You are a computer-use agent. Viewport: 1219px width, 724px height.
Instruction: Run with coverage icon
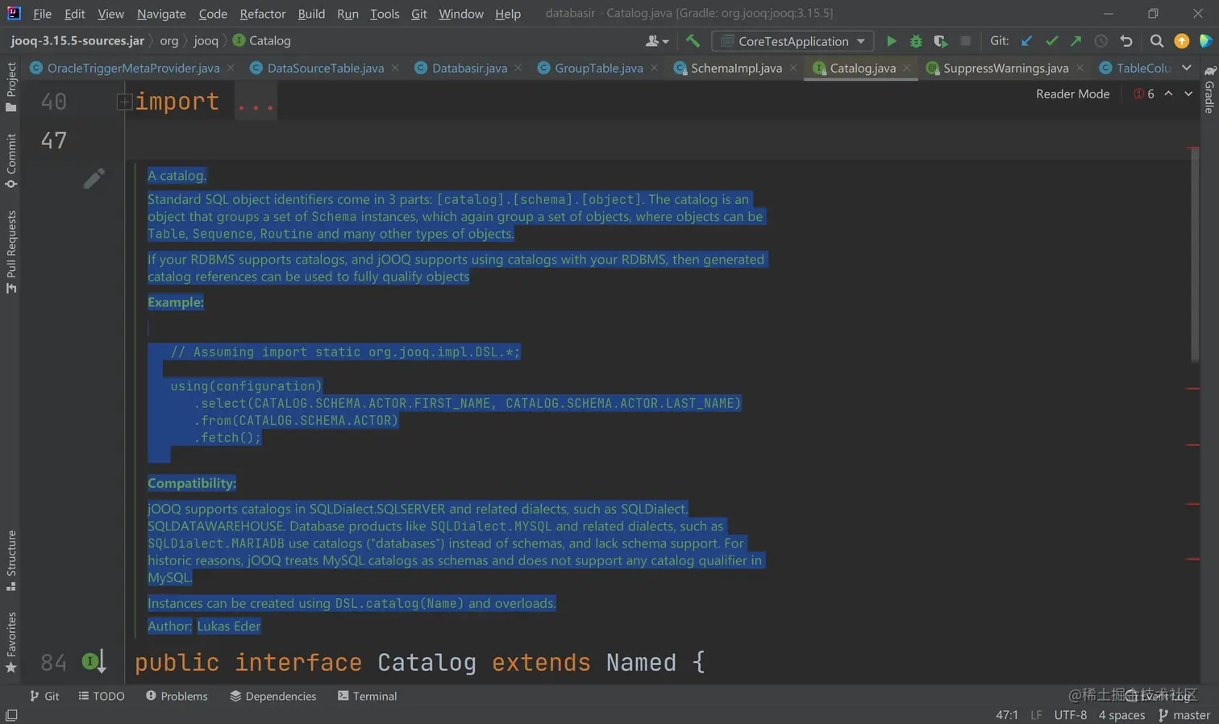coord(940,41)
